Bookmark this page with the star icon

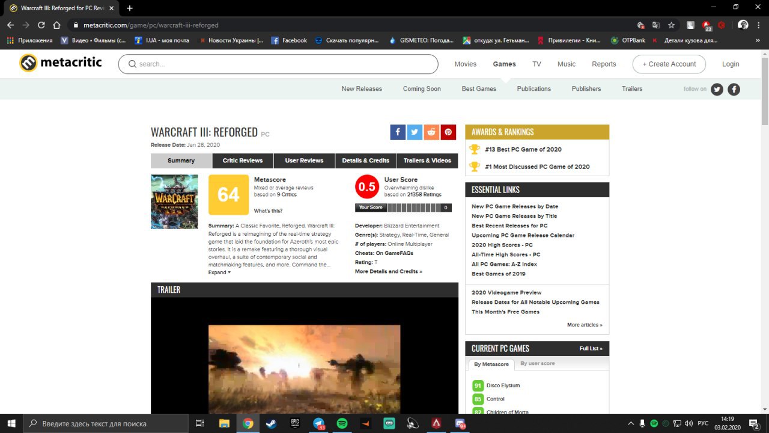coord(672,25)
